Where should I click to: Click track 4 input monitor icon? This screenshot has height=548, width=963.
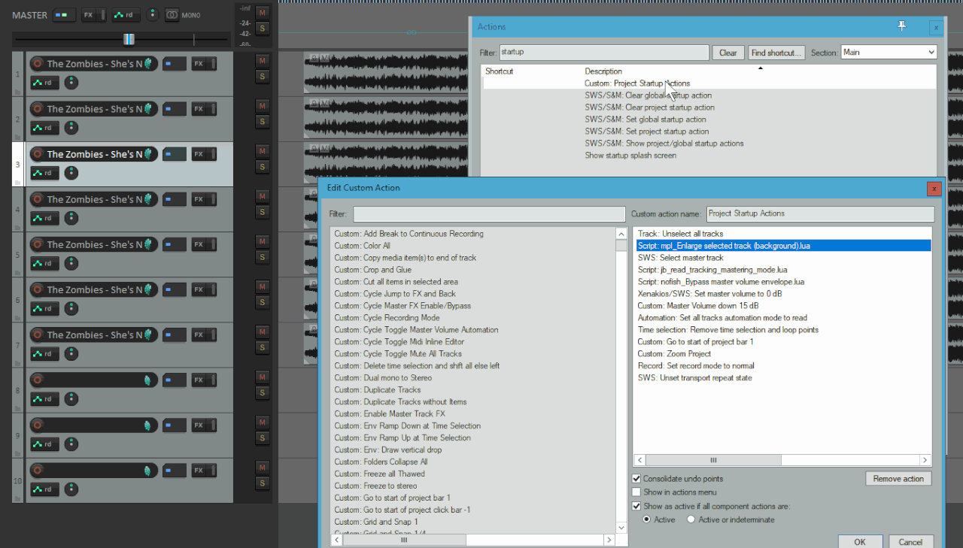(149, 199)
